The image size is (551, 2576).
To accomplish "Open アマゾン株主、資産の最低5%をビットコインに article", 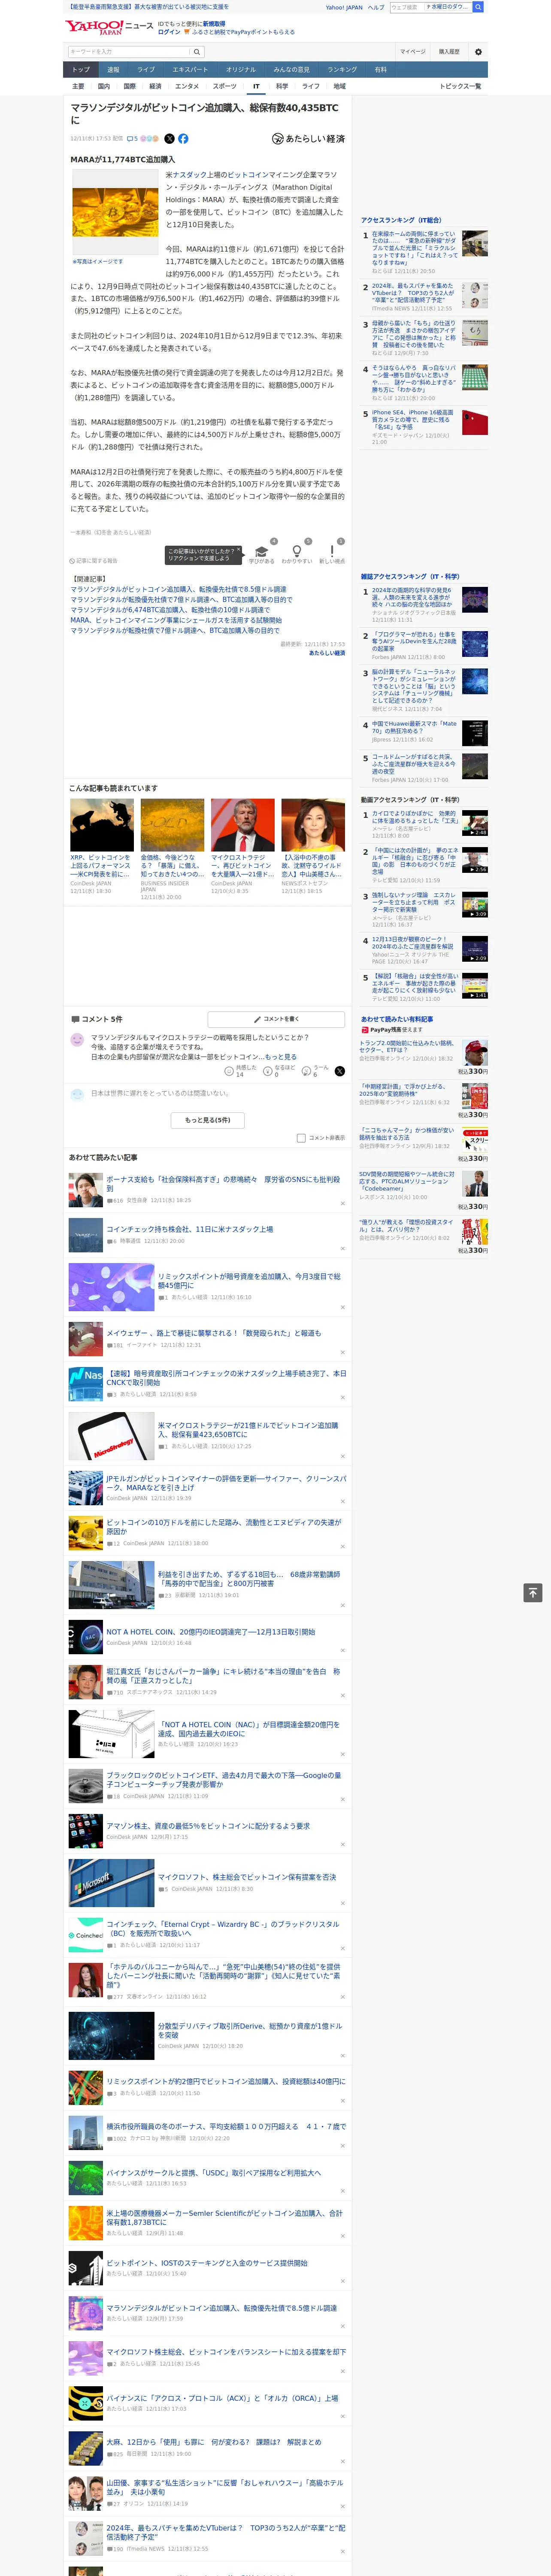I will [x=208, y=1826].
